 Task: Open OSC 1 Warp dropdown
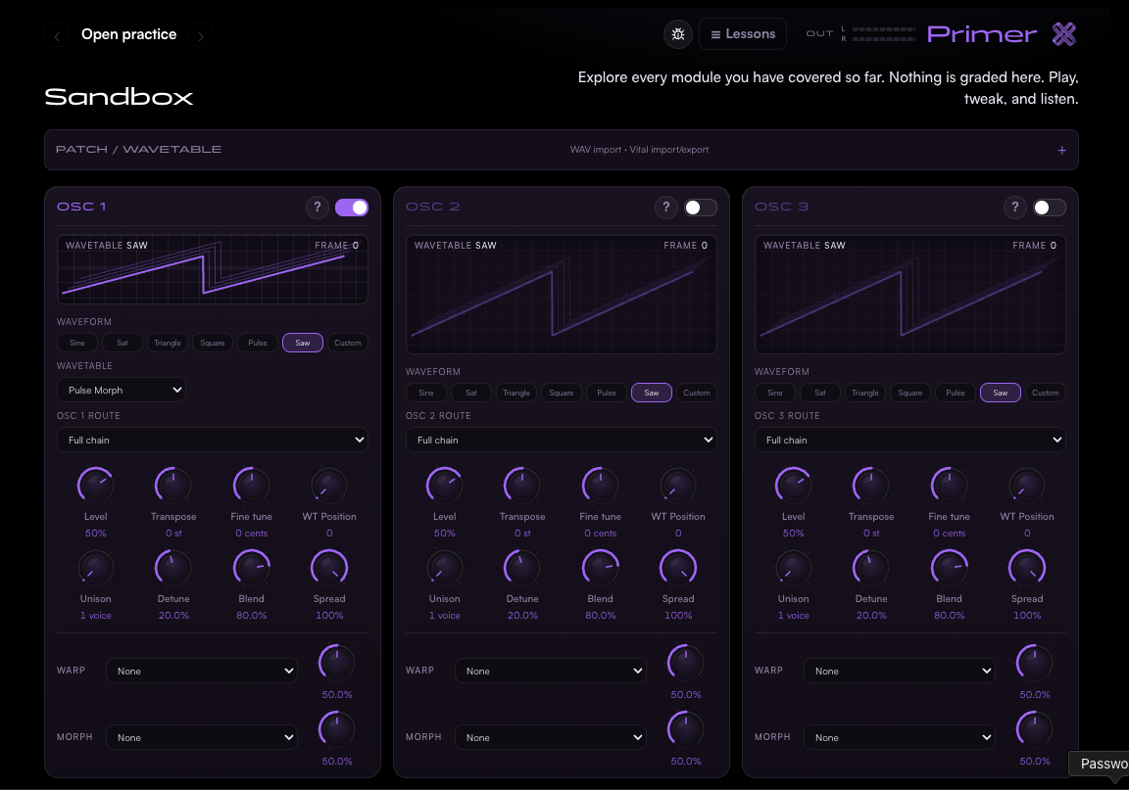(x=202, y=671)
